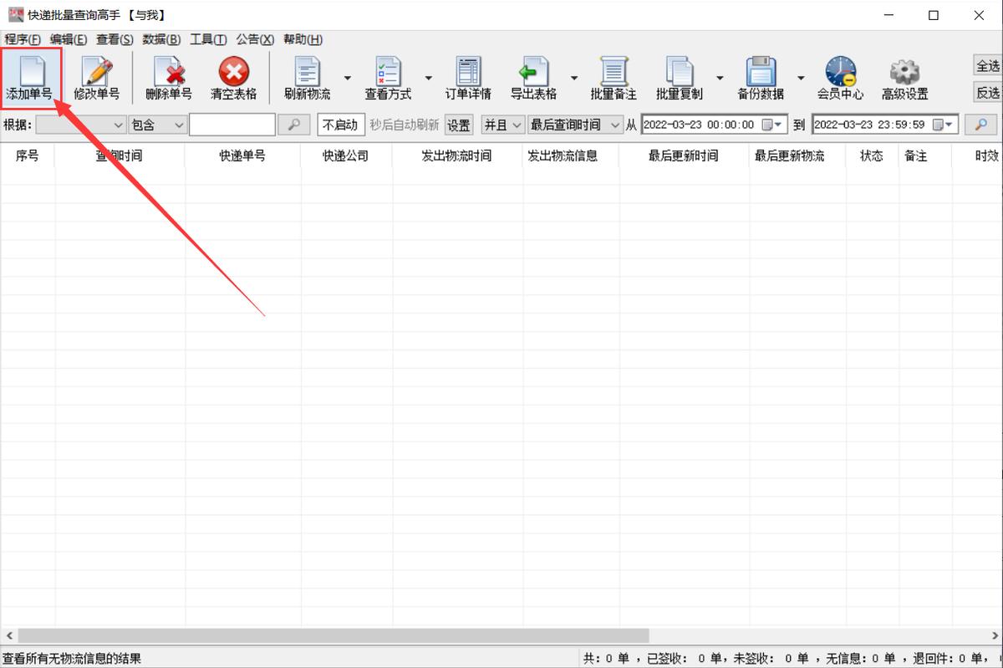This screenshot has height=668, width=1003.
Task: Click the scrollbar left arrow
Action: coord(8,636)
